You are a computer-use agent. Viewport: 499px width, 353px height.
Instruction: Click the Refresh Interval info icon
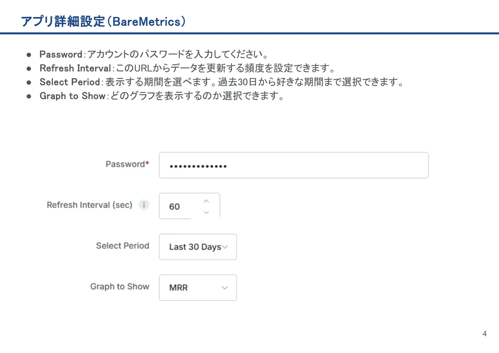coord(144,205)
